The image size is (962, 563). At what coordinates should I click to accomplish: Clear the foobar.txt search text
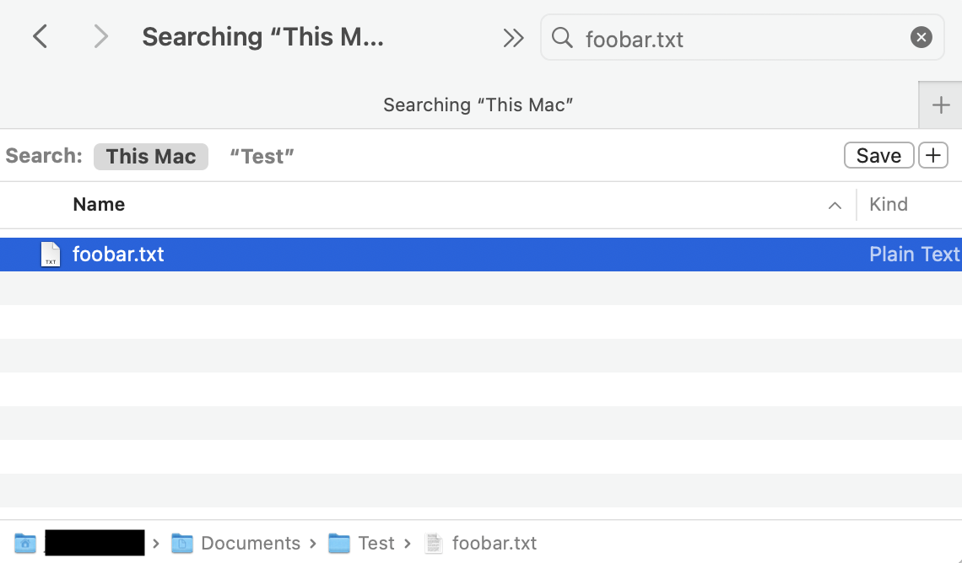coord(921,37)
